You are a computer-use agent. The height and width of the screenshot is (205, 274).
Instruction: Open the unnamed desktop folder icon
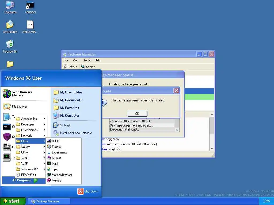tap(10, 64)
